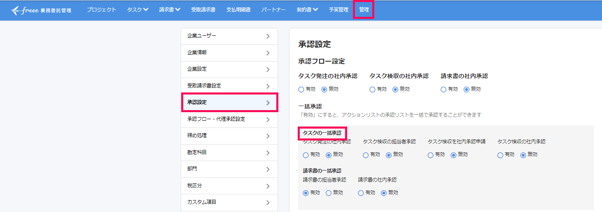
Task: Select 承認設定 in the sidebar
Action: click(229, 102)
